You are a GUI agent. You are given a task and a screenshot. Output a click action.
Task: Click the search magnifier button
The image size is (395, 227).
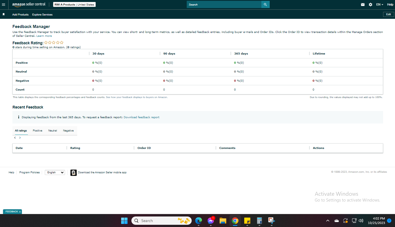coord(265,4)
